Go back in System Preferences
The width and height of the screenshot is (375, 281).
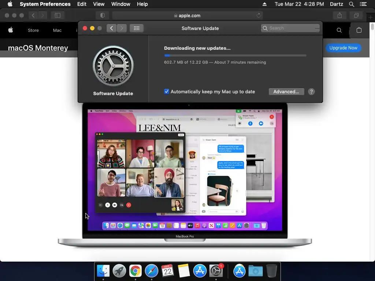click(x=111, y=28)
